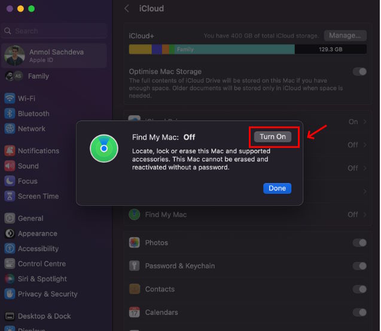
Task: Click the Search field in sidebar
Action: (54, 31)
